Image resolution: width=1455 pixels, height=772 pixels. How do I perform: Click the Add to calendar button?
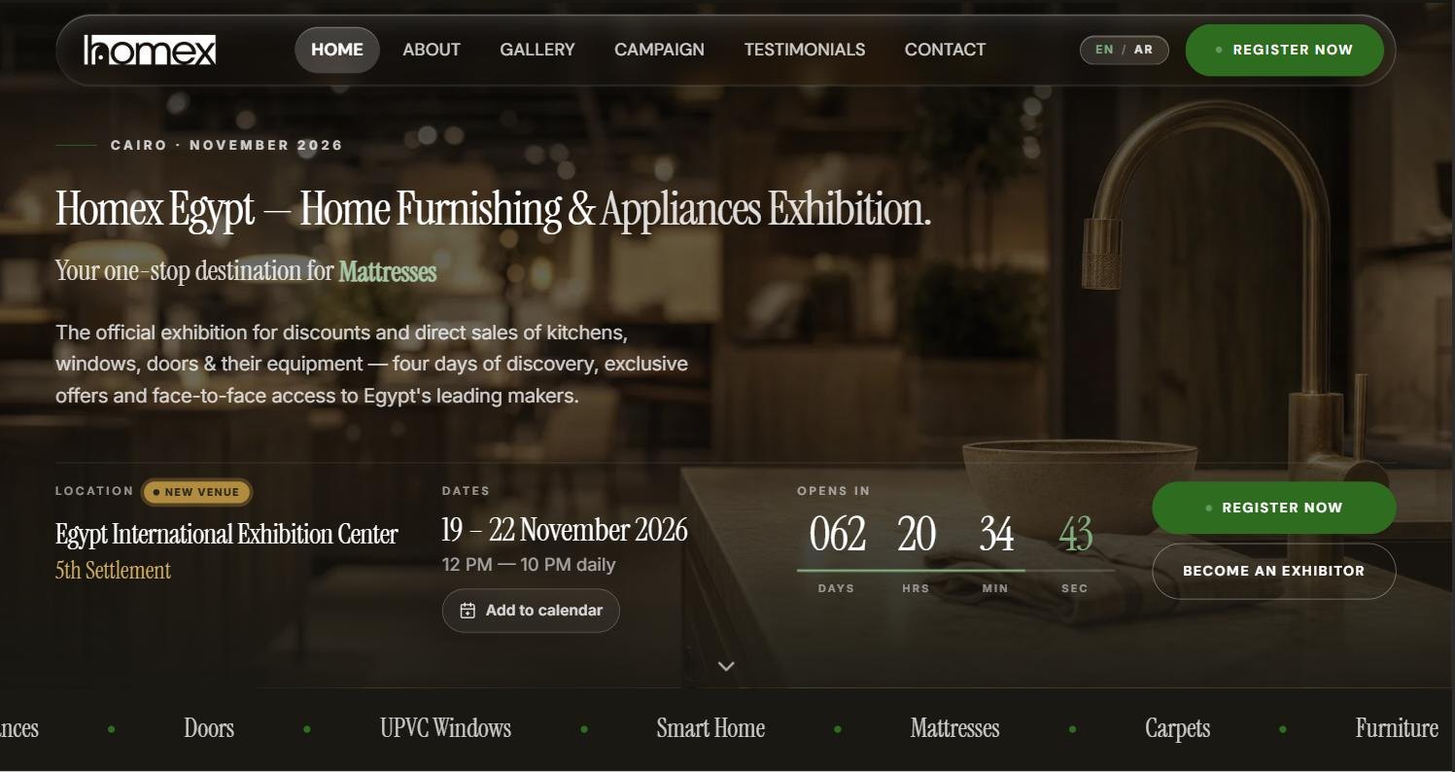point(531,611)
